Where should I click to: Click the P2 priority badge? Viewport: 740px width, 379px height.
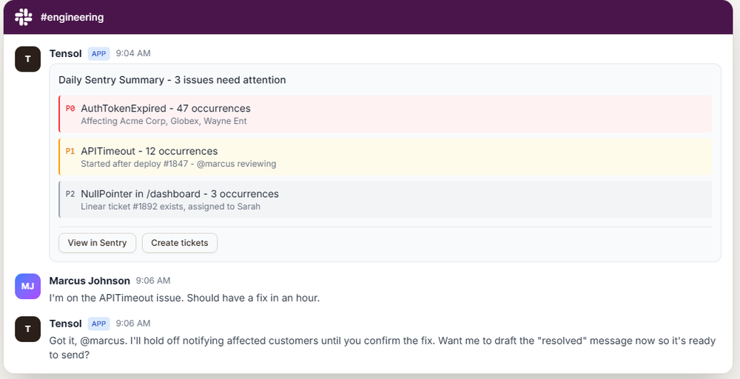[70, 194]
